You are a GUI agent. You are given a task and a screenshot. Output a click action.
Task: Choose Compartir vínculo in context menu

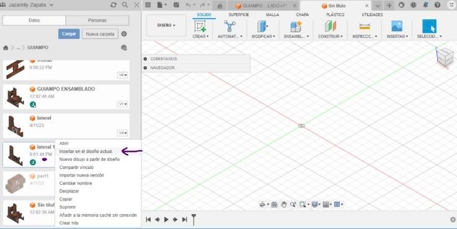(x=76, y=167)
